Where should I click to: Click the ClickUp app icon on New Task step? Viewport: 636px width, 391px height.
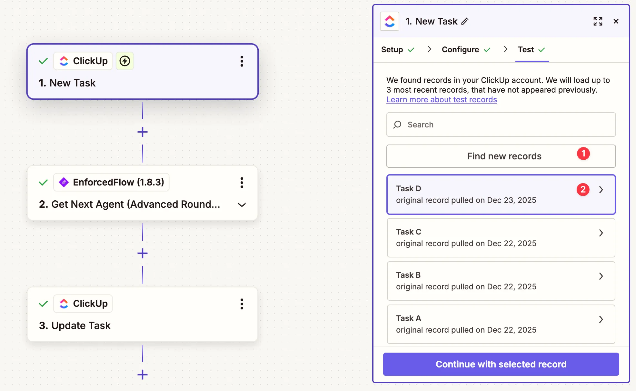(64, 61)
